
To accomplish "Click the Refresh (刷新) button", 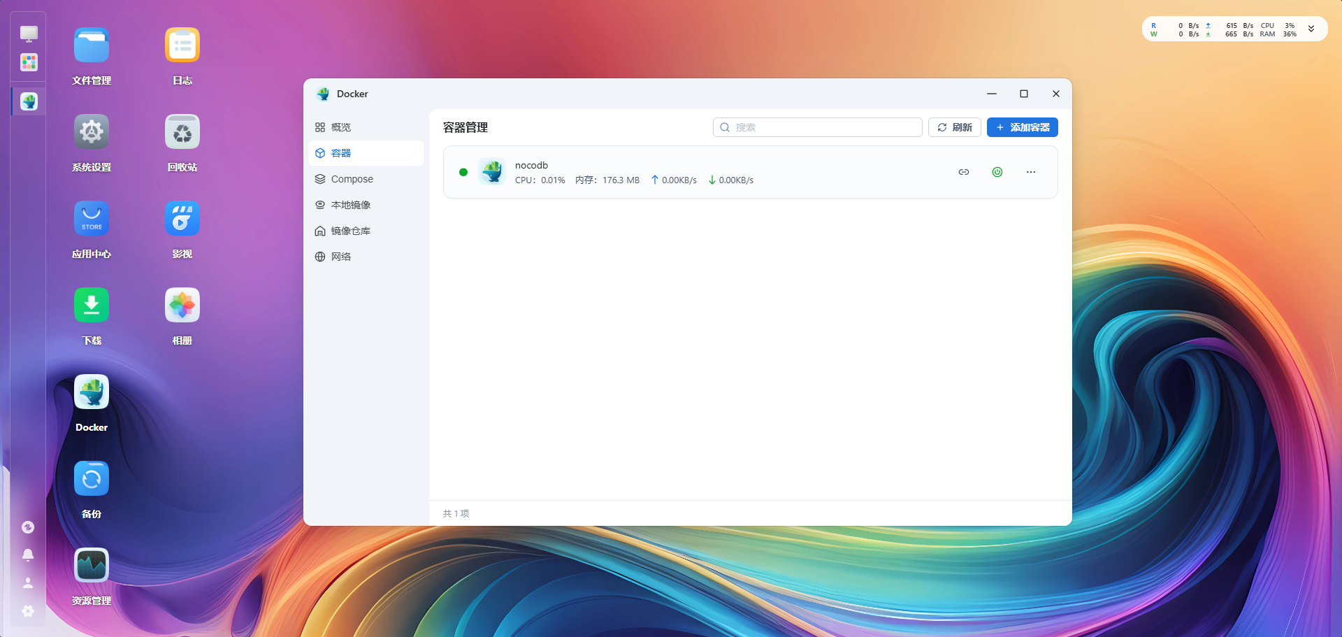I will 954,127.
